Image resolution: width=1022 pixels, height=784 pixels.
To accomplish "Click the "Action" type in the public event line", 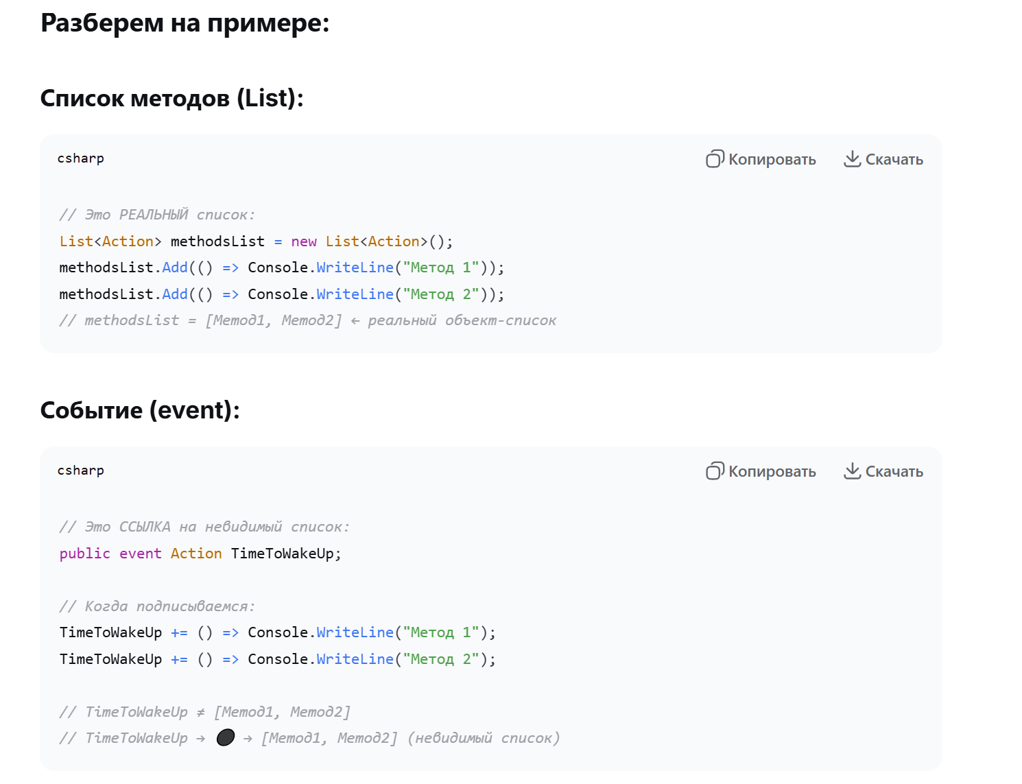I will coord(196,554).
